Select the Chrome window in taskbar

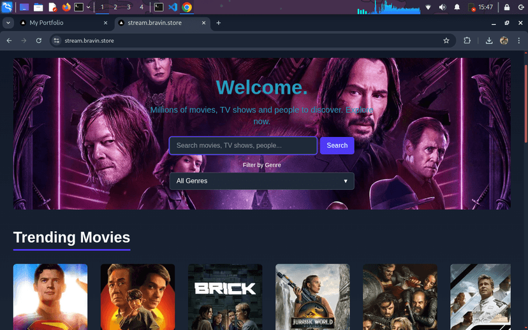point(187,7)
